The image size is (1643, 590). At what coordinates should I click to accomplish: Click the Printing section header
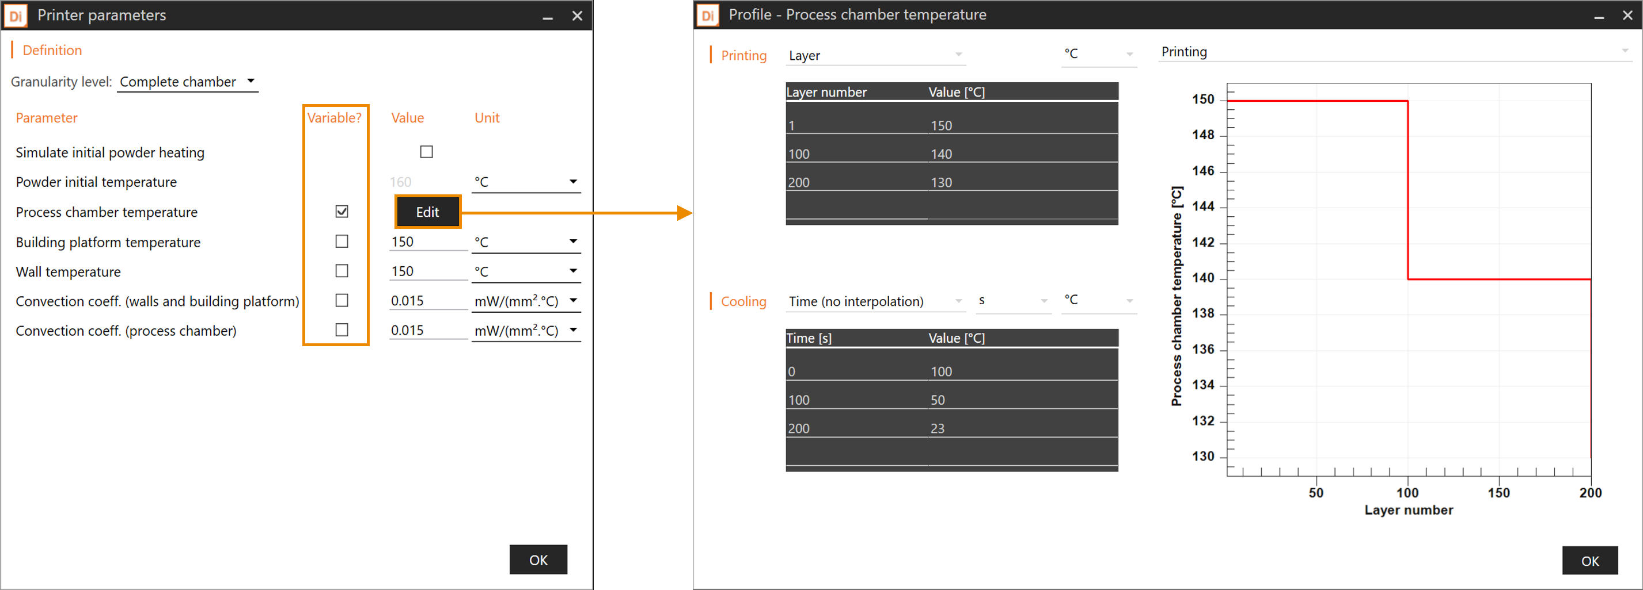pyautogui.click(x=743, y=55)
